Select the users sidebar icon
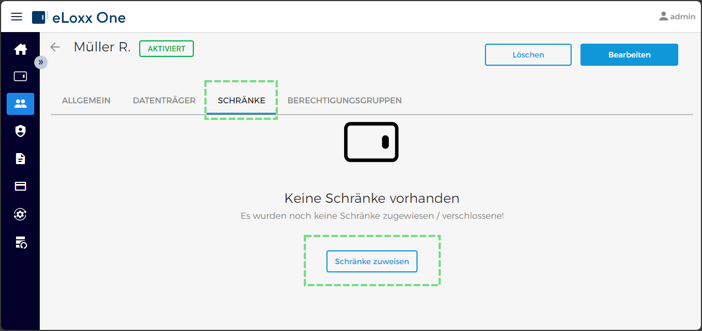Screen dimensions: 702x331 click(20, 103)
